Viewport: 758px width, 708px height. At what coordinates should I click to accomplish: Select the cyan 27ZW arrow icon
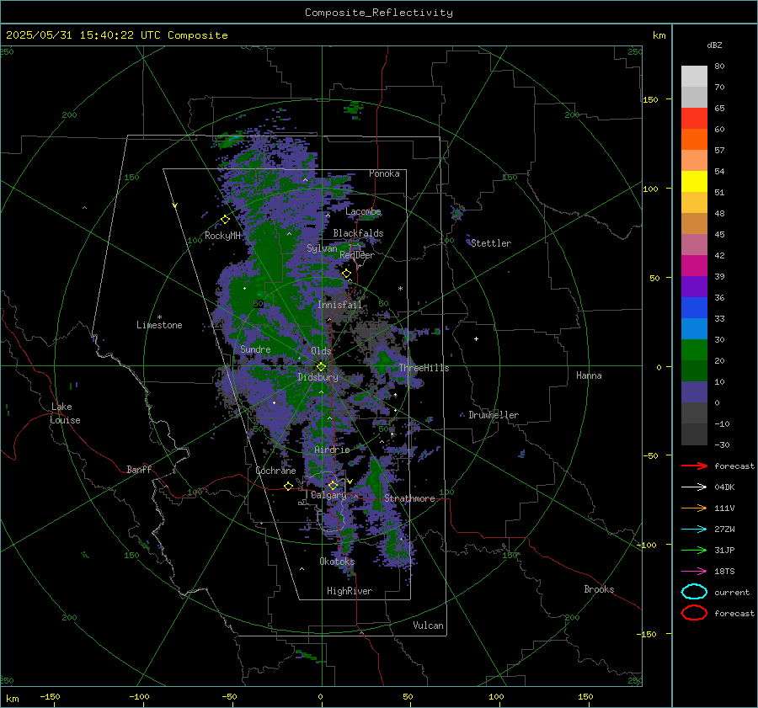click(694, 530)
